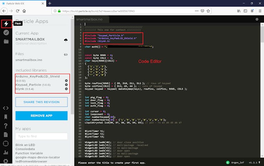
Task: Open the Help question mark icon
Action: click(6, 126)
